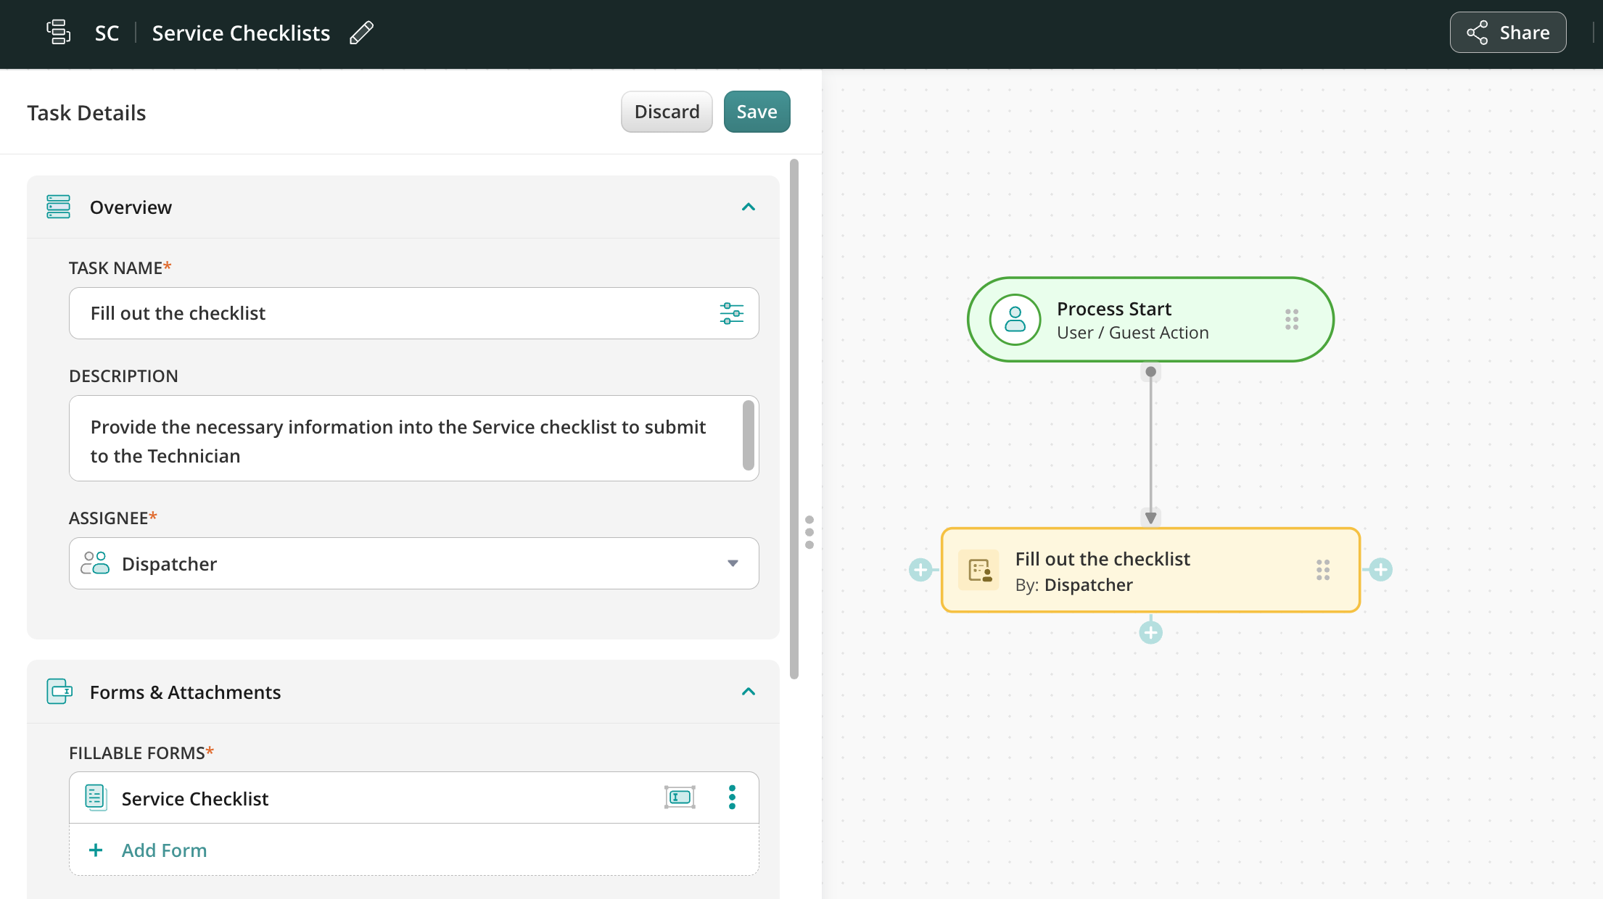This screenshot has width=1603, height=899.
Task: Click drag handle on Fill out the checklist node
Action: 1323,570
